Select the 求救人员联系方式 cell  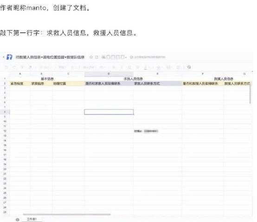click(158, 83)
